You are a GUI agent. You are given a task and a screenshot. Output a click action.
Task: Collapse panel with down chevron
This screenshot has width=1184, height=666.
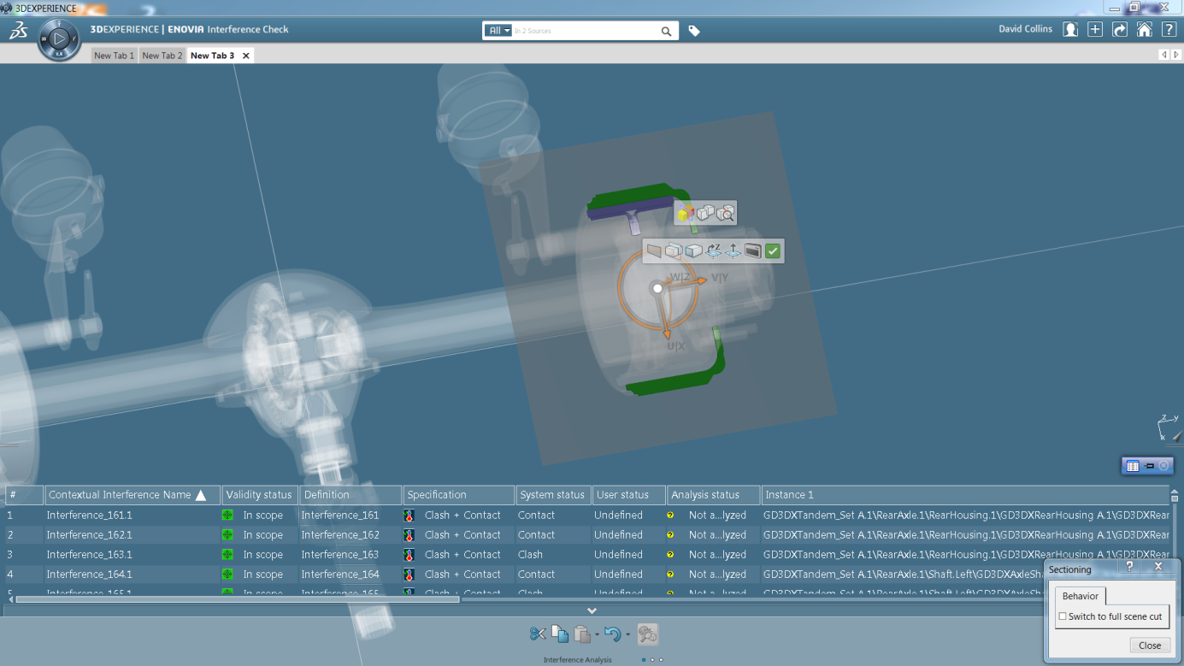pyautogui.click(x=592, y=610)
